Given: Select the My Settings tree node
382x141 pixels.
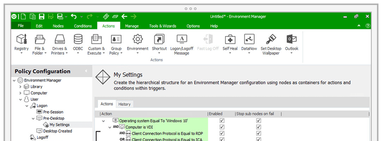Looking at the screenshot, I should tap(59, 124).
